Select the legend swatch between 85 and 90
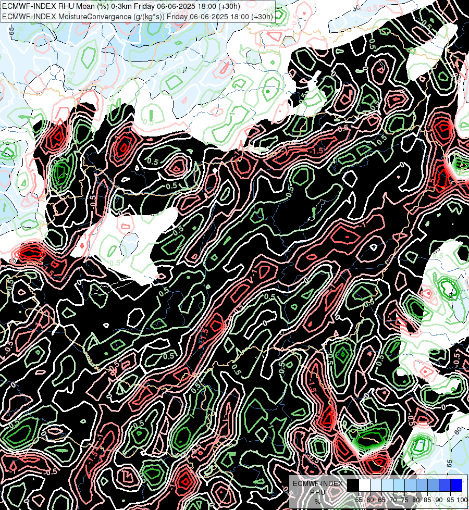 pyautogui.click(x=433, y=485)
